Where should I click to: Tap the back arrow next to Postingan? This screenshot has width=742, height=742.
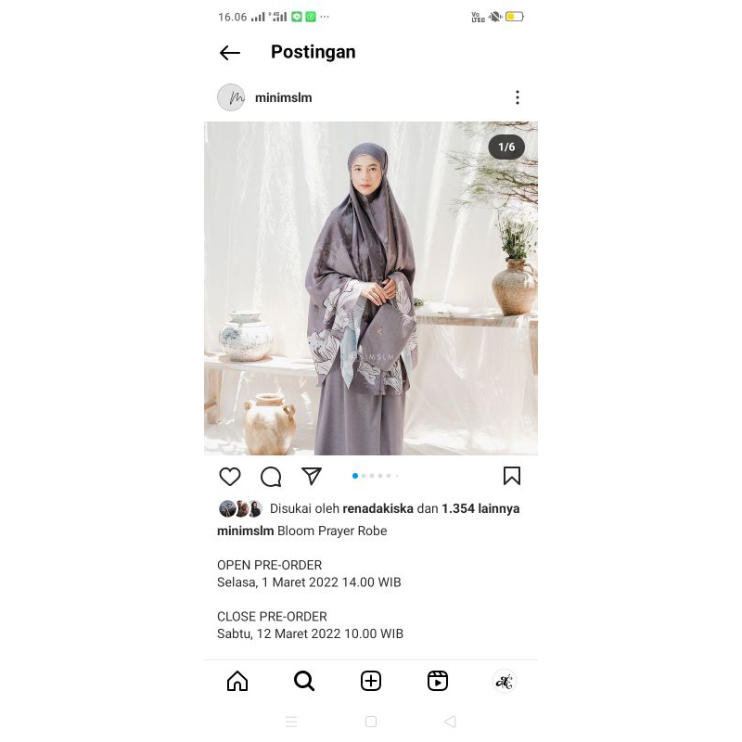coord(230,53)
